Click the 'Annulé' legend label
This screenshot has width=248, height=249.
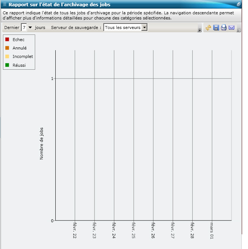20,48
